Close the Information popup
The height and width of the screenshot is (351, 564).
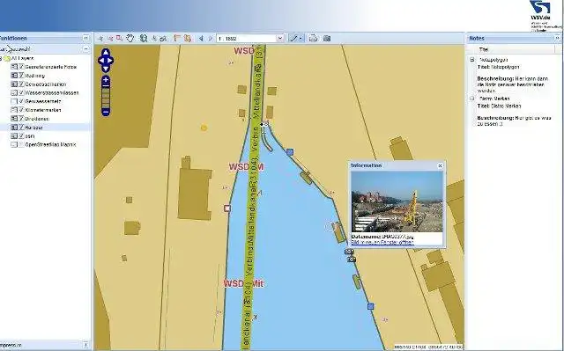tap(440, 165)
